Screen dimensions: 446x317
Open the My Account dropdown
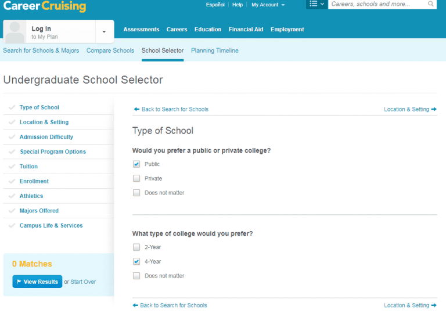pos(268,5)
